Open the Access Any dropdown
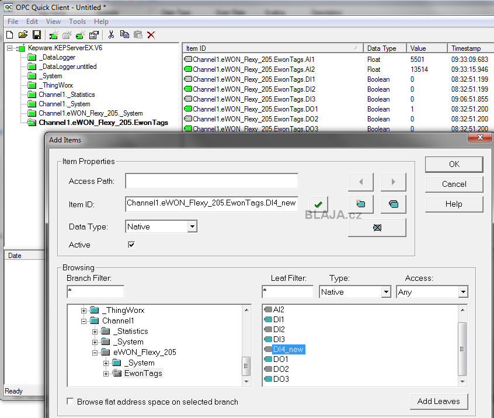Image resolution: width=494 pixels, height=418 pixels. coord(463,292)
